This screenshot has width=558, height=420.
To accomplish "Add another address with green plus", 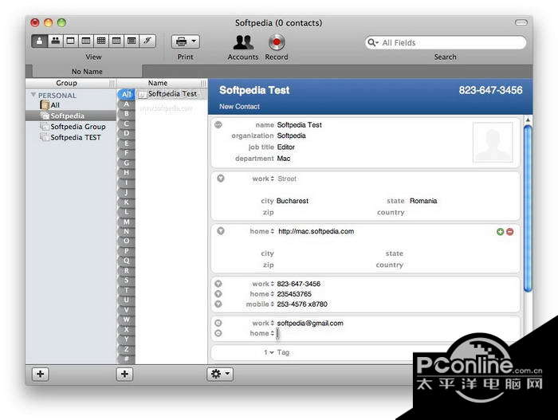I will click(x=500, y=232).
